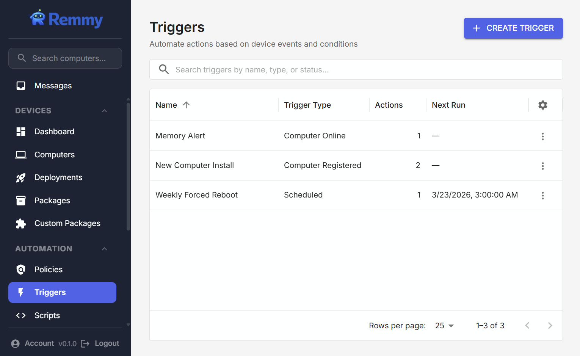Open Deployments via the rocket icon

(20, 177)
